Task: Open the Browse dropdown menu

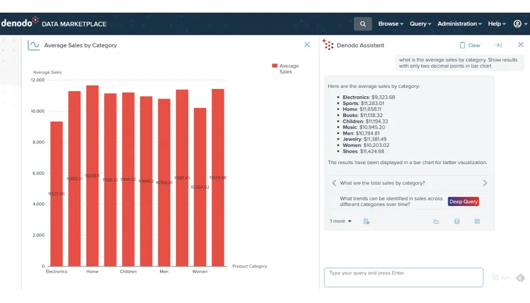Action: click(391, 24)
